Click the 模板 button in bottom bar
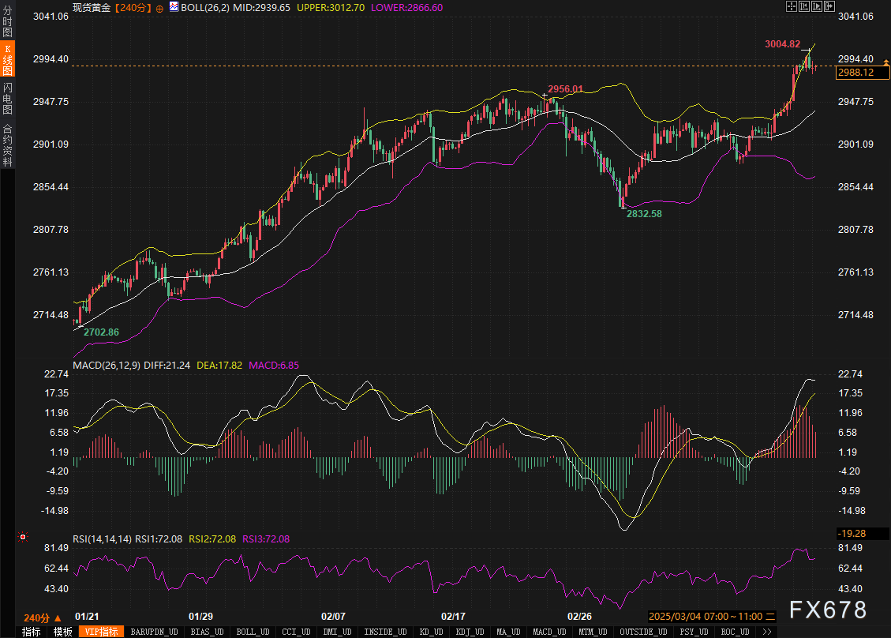This screenshot has width=891, height=638. (x=62, y=632)
